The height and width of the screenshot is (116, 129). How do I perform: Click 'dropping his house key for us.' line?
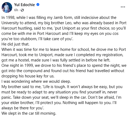pos(28,76)
